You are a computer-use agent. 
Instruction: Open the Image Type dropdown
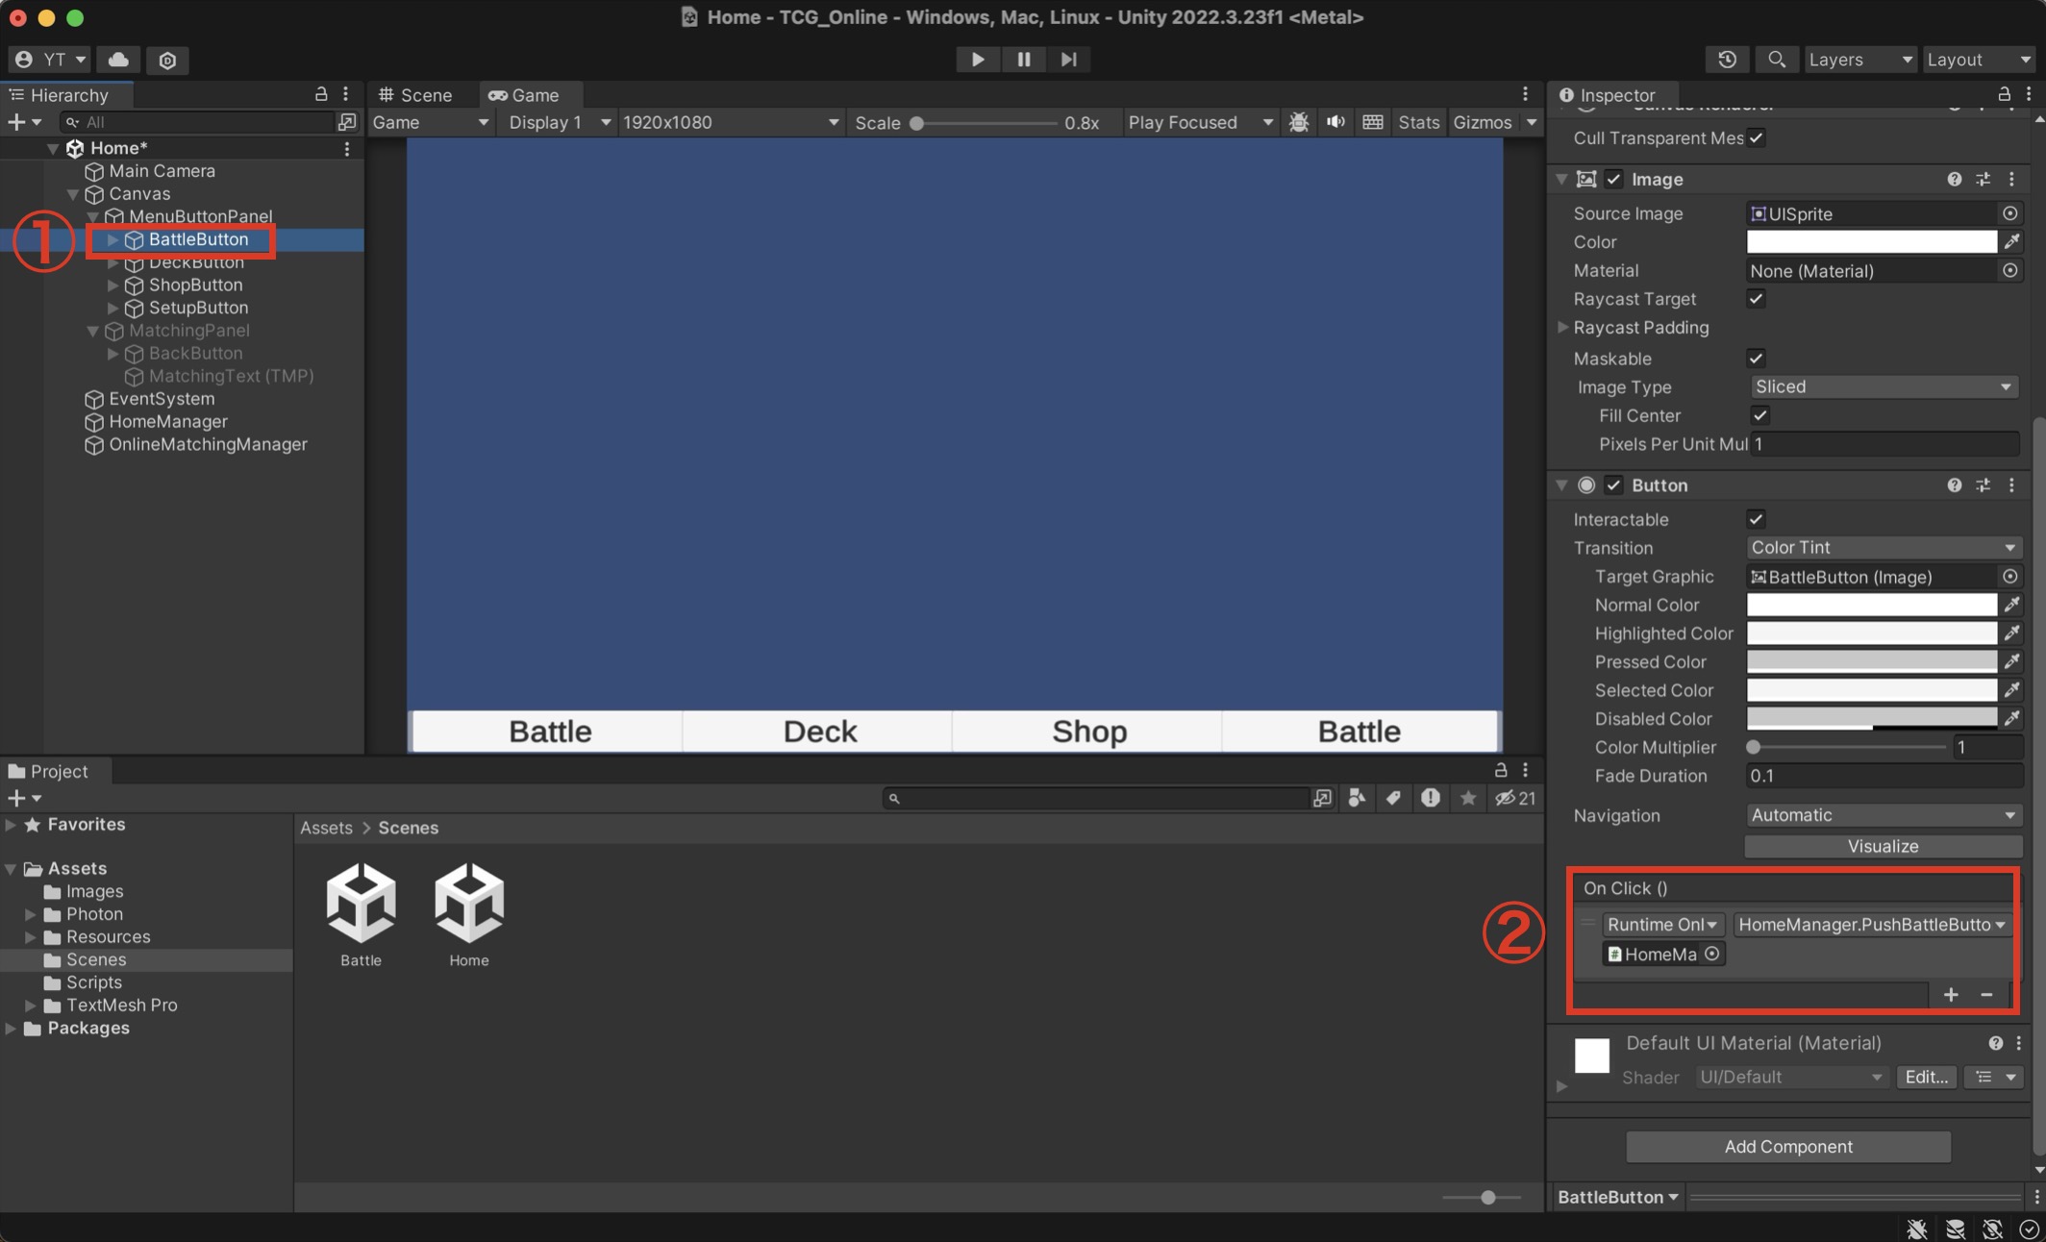click(1882, 386)
